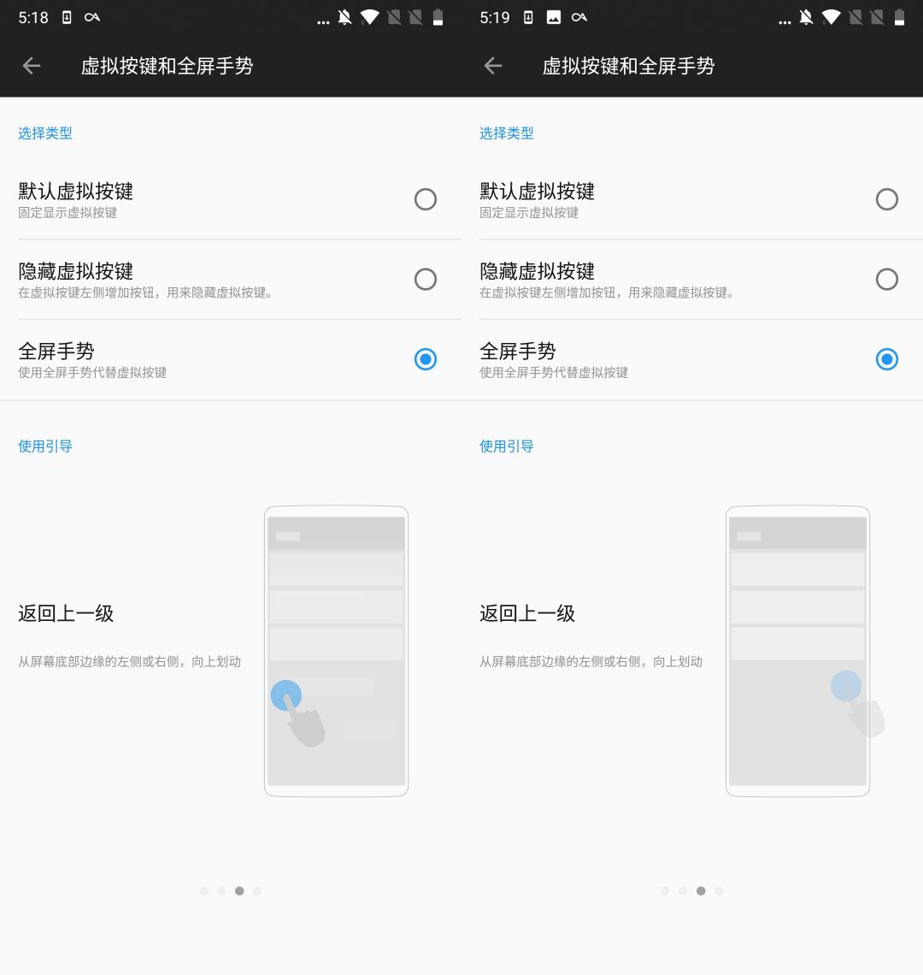Tap the back arrow in the left screenshot

click(32, 66)
